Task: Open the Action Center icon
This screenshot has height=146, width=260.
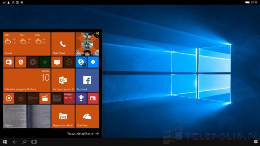Action: pyautogui.click(x=256, y=142)
